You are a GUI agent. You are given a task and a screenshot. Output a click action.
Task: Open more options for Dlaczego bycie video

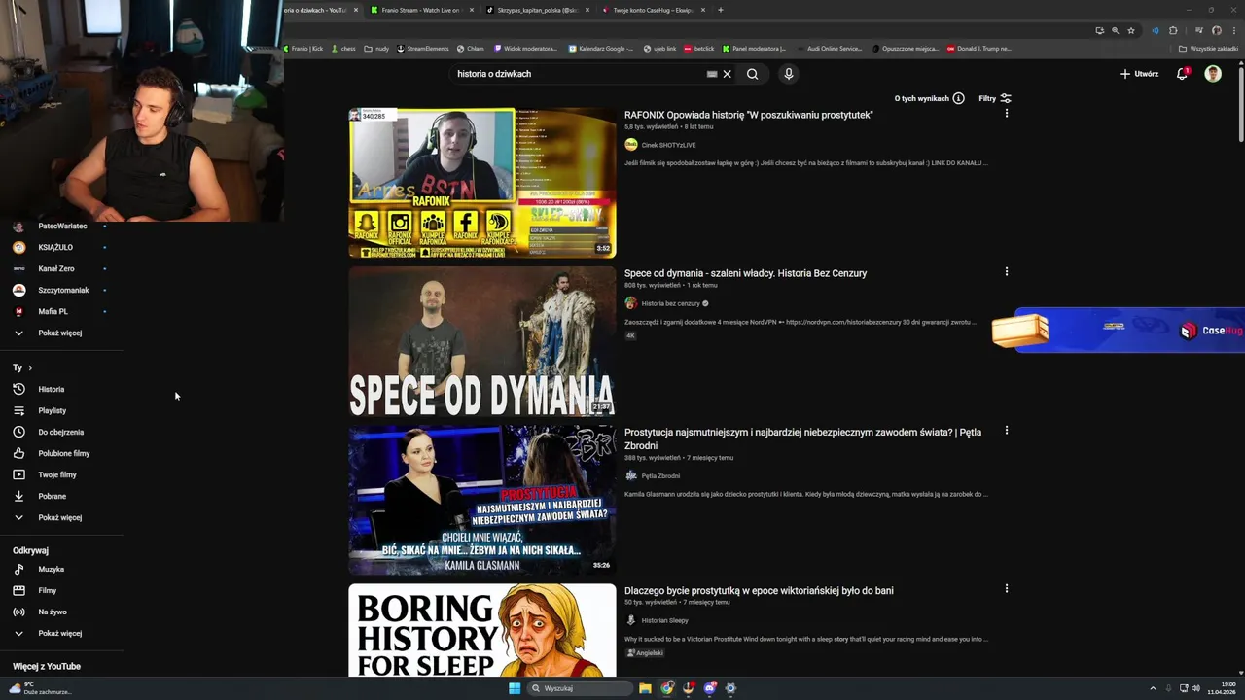coord(1007,589)
